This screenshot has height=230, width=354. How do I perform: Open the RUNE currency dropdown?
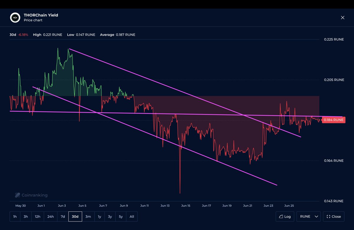click(309, 216)
